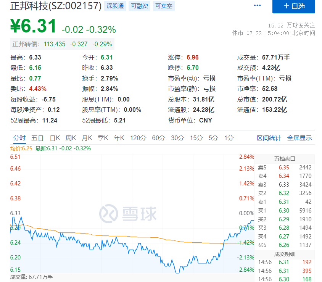Switch to the 周K chart tab
The width and height of the screenshot is (322, 282).
(x=71, y=138)
